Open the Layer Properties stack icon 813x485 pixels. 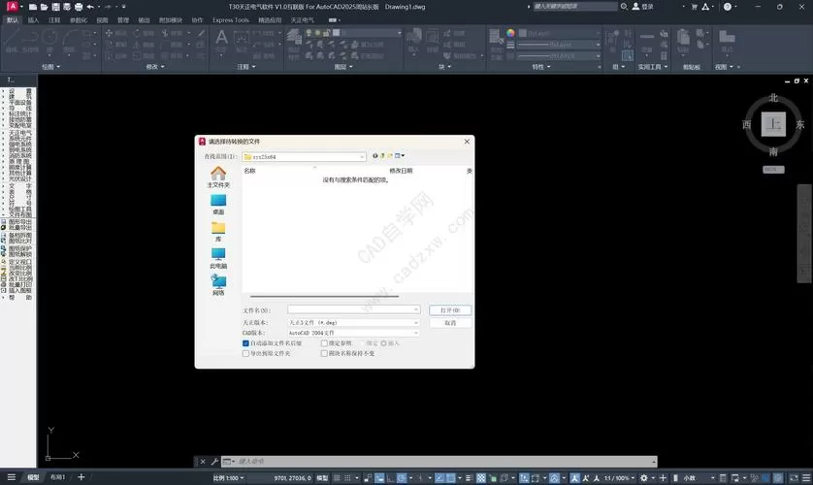pos(294,36)
